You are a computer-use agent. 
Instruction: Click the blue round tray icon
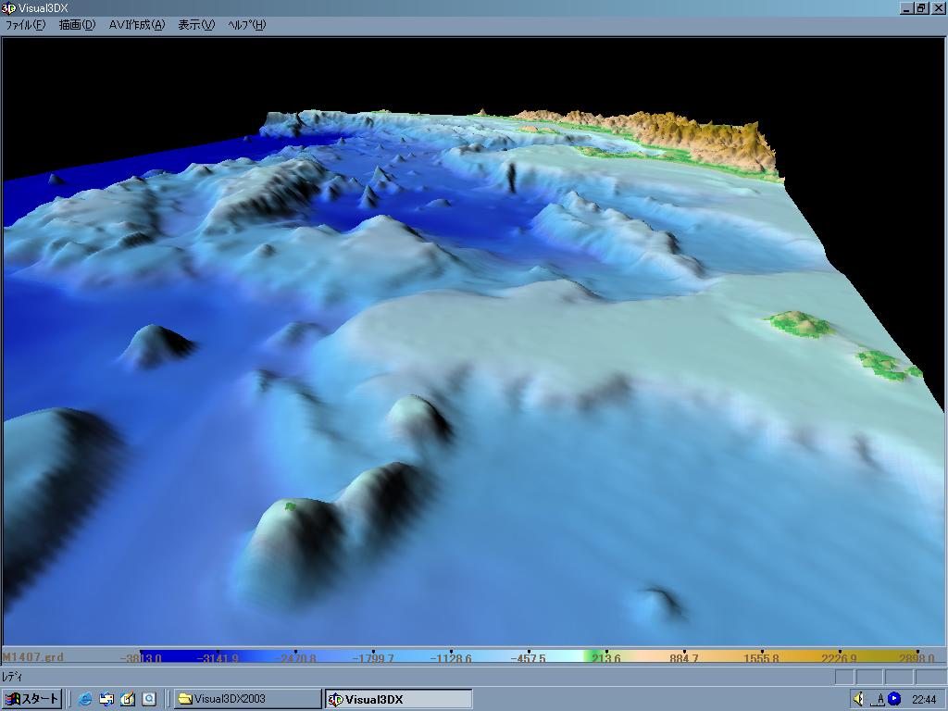click(894, 699)
